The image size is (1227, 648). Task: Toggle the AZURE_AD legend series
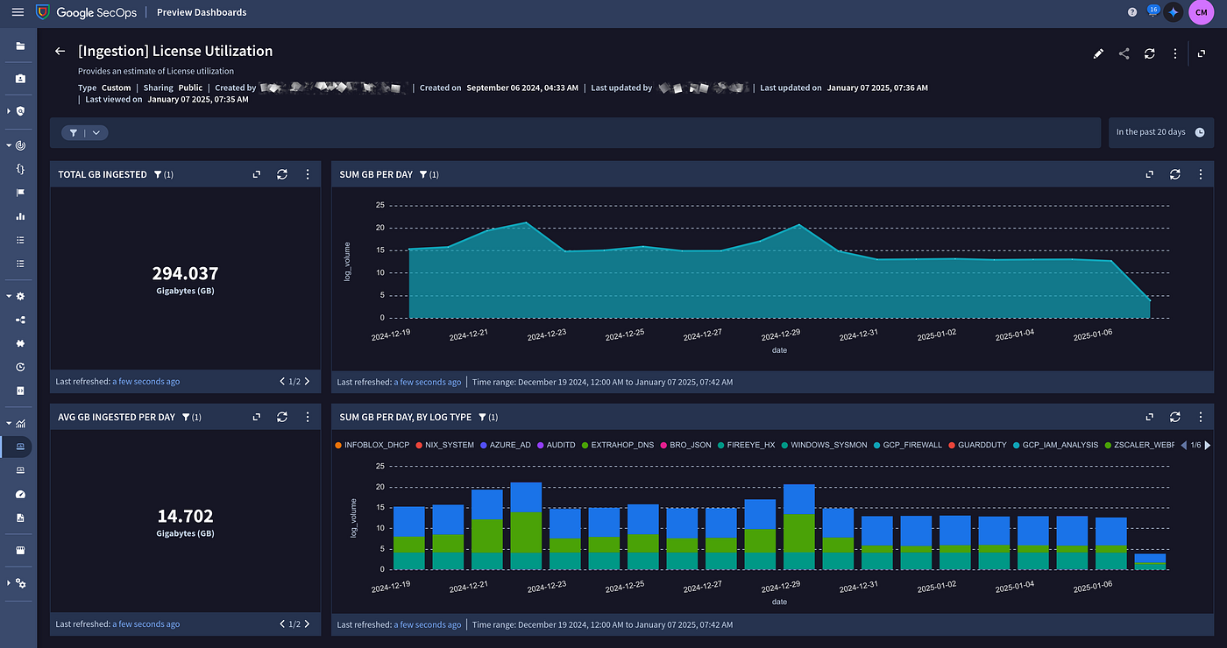[x=508, y=445]
